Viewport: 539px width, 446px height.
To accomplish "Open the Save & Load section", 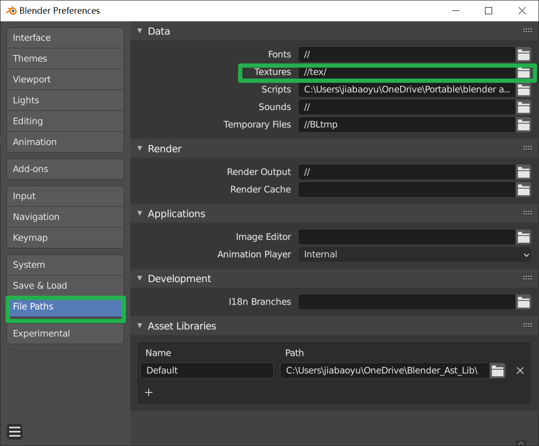I will [65, 285].
